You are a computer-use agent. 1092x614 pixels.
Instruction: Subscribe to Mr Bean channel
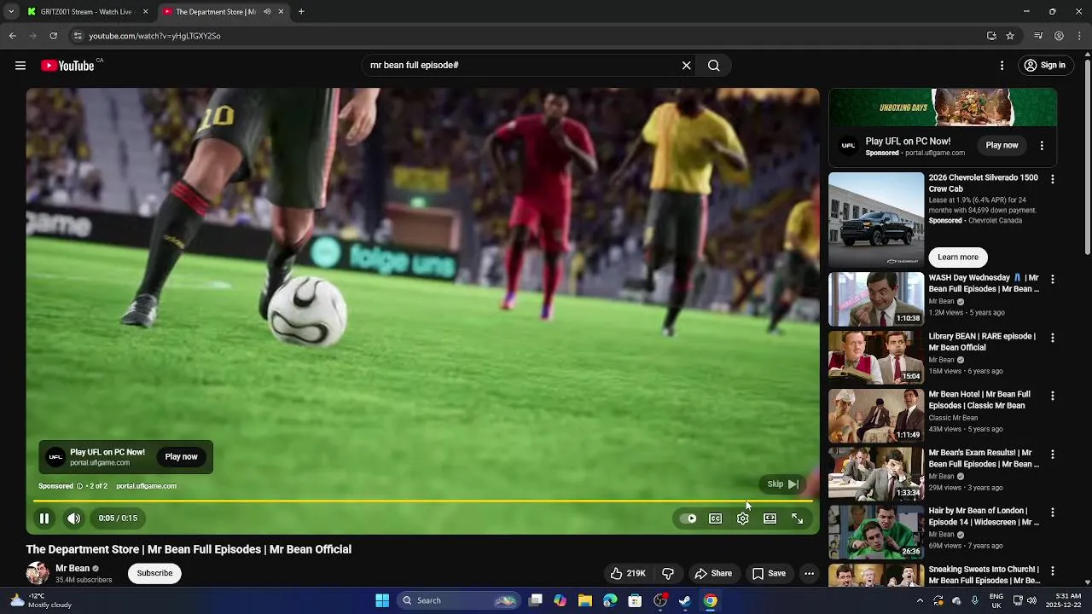pyautogui.click(x=154, y=573)
